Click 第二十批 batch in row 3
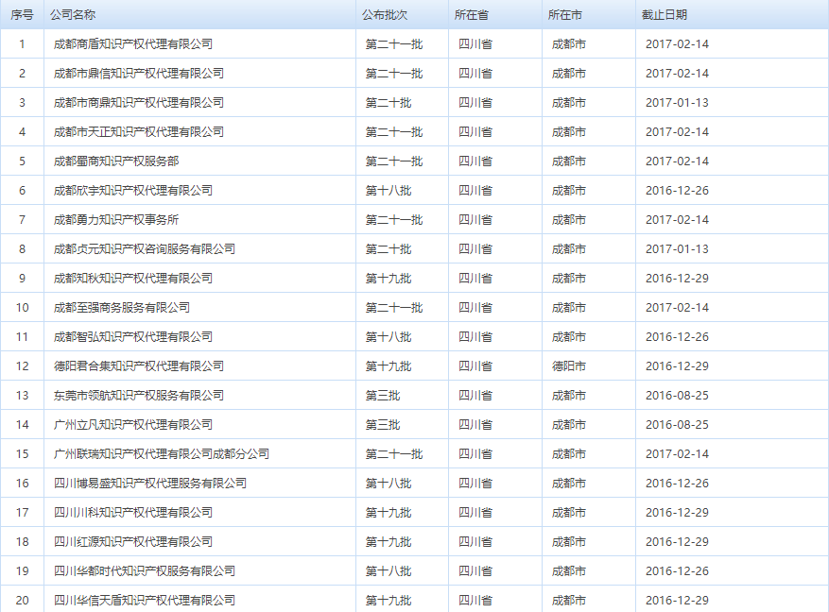Image resolution: width=829 pixels, height=612 pixels. [389, 103]
